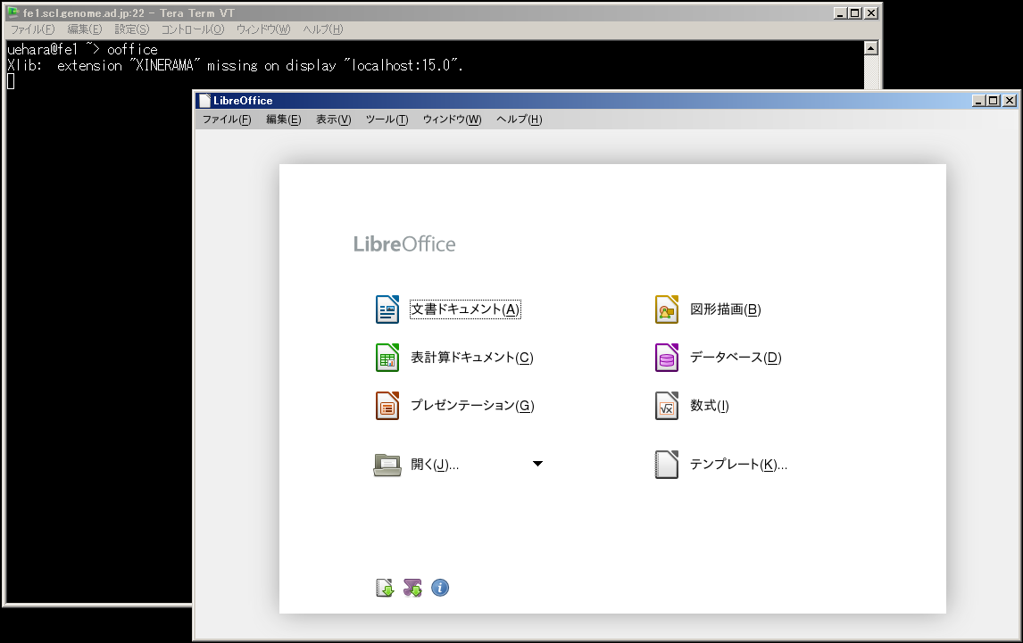Minimize the LibreOffice window

[x=978, y=101]
